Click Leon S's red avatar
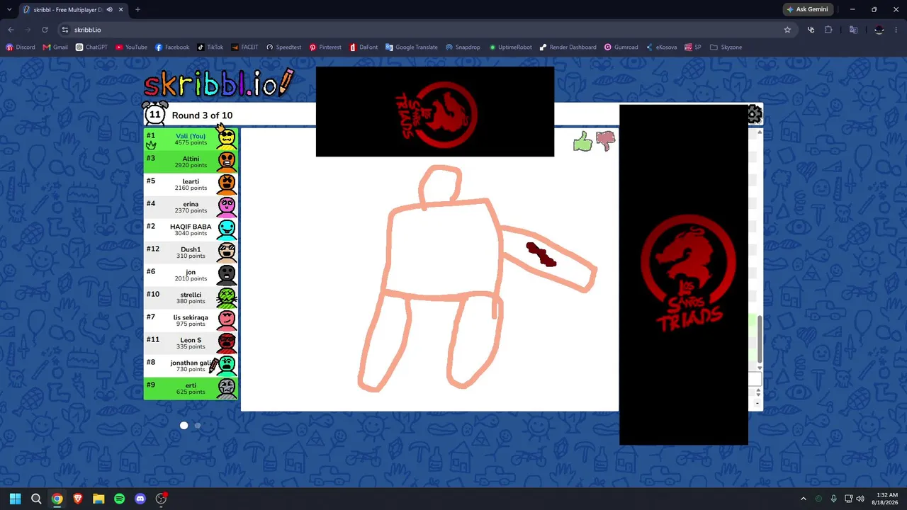 [227, 343]
